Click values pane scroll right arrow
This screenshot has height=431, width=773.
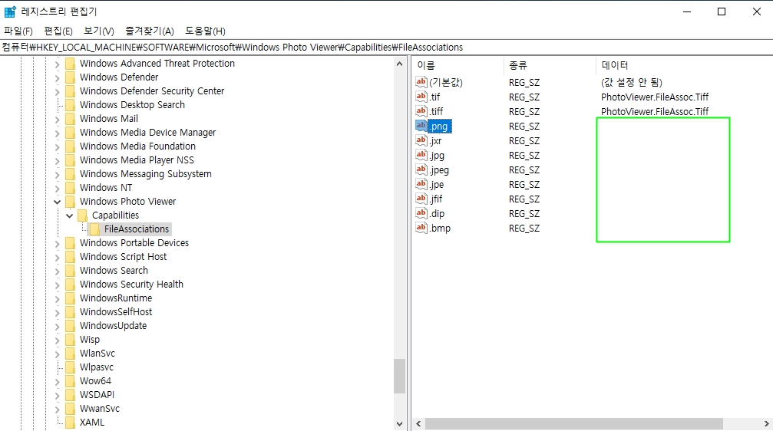pyautogui.click(x=766, y=423)
